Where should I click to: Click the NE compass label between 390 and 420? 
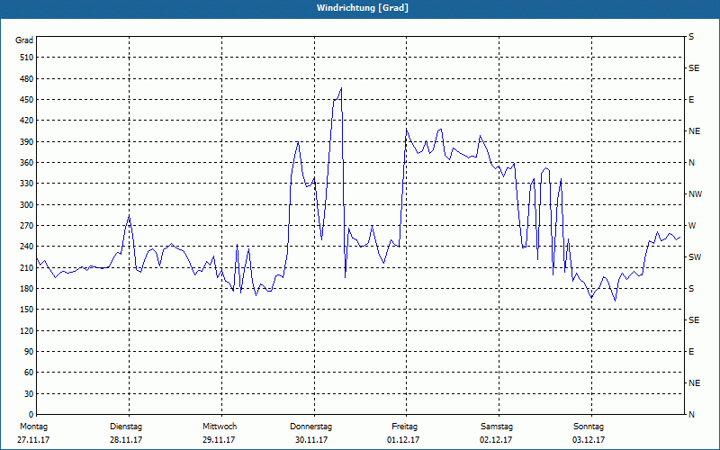click(694, 131)
